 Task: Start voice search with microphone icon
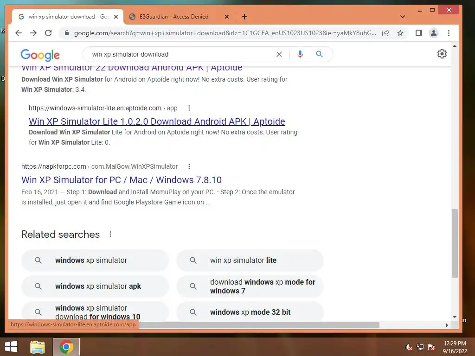300,54
